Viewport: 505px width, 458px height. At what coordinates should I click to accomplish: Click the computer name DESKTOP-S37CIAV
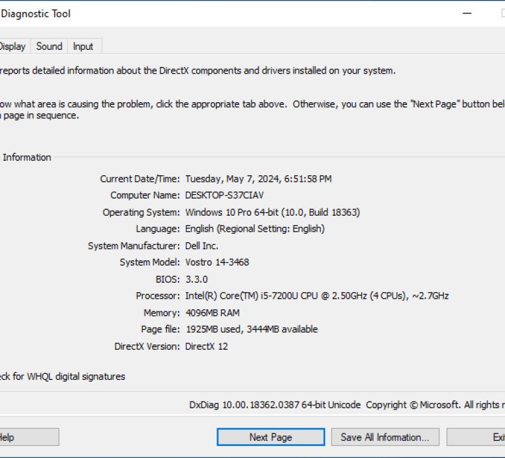(224, 195)
